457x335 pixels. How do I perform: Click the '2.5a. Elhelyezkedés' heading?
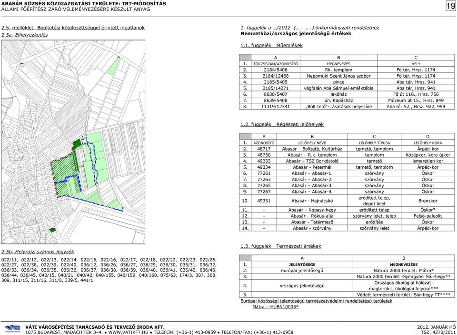point(24,35)
